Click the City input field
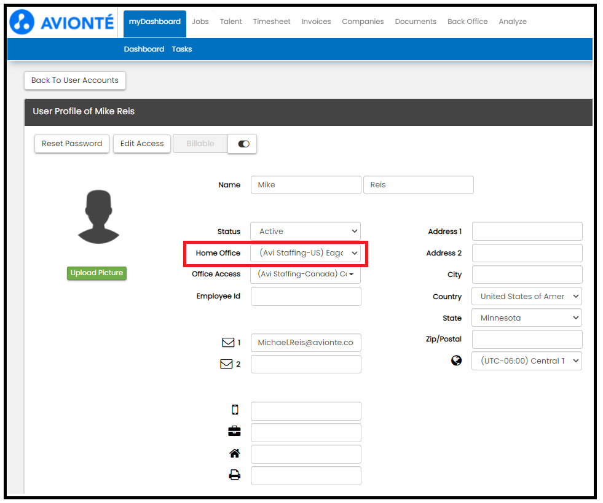Screen dimensions: 603x503 coord(527,275)
